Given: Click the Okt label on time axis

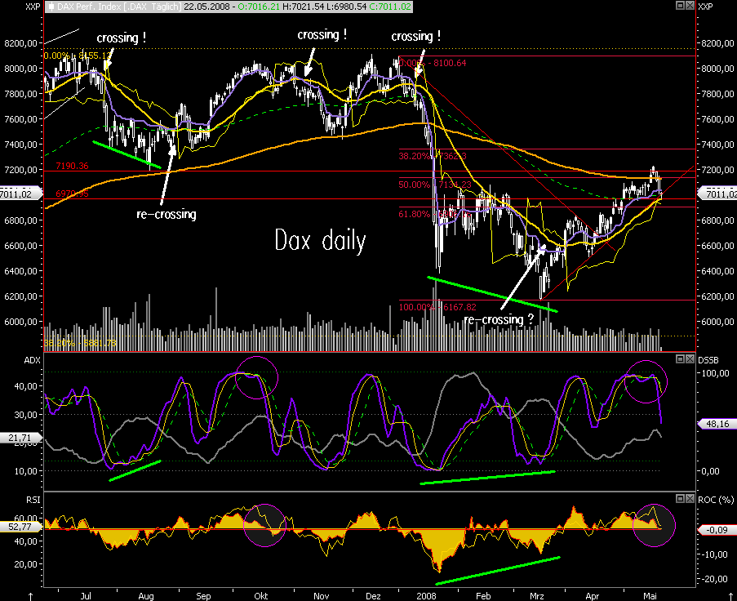Looking at the screenshot, I should click(x=261, y=596).
